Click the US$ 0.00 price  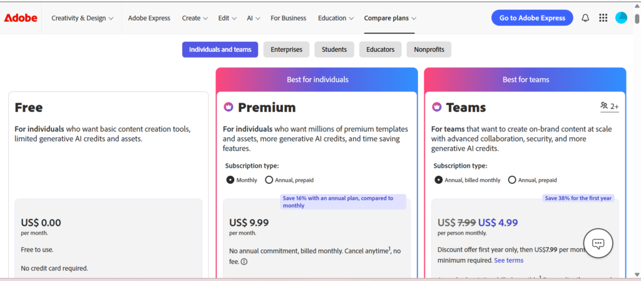coord(41,223)
